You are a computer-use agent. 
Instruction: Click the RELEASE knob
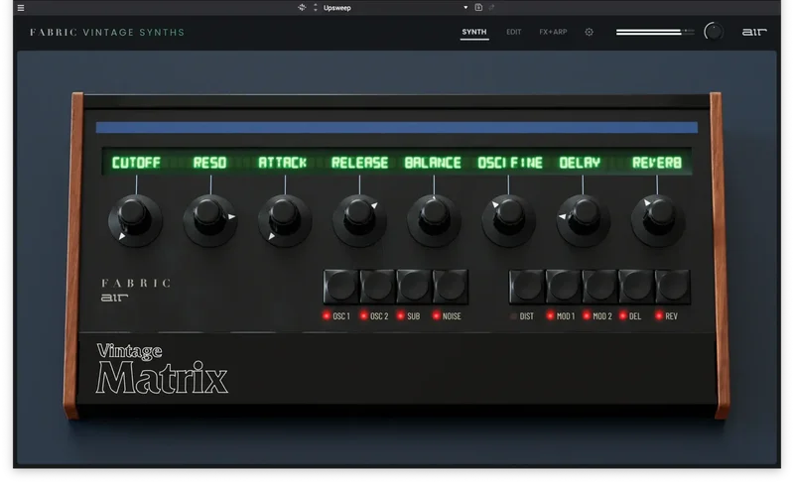(x=359, y=220)
